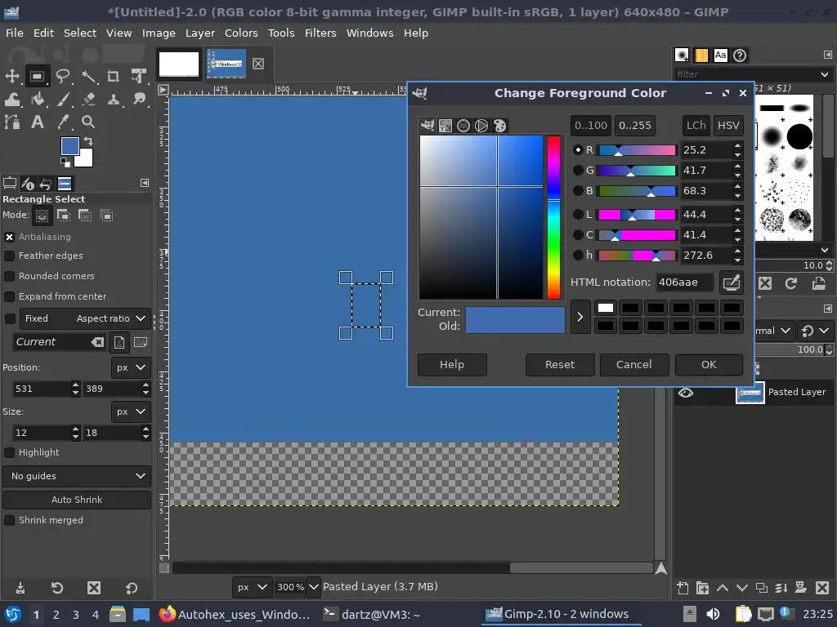Screen dimensions: 837x627
Task: Select the Eraser tool
Action: click(x=88, y=100)
